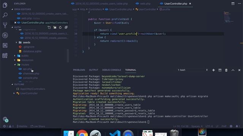Open web.php in Open Editors list
The width and height of the screenshot is (243, 136).
(x=39, y=18)
